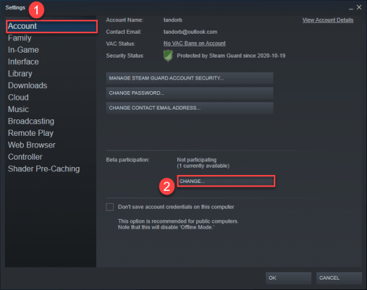Select the Account settings category

click(x=51, y=26)
